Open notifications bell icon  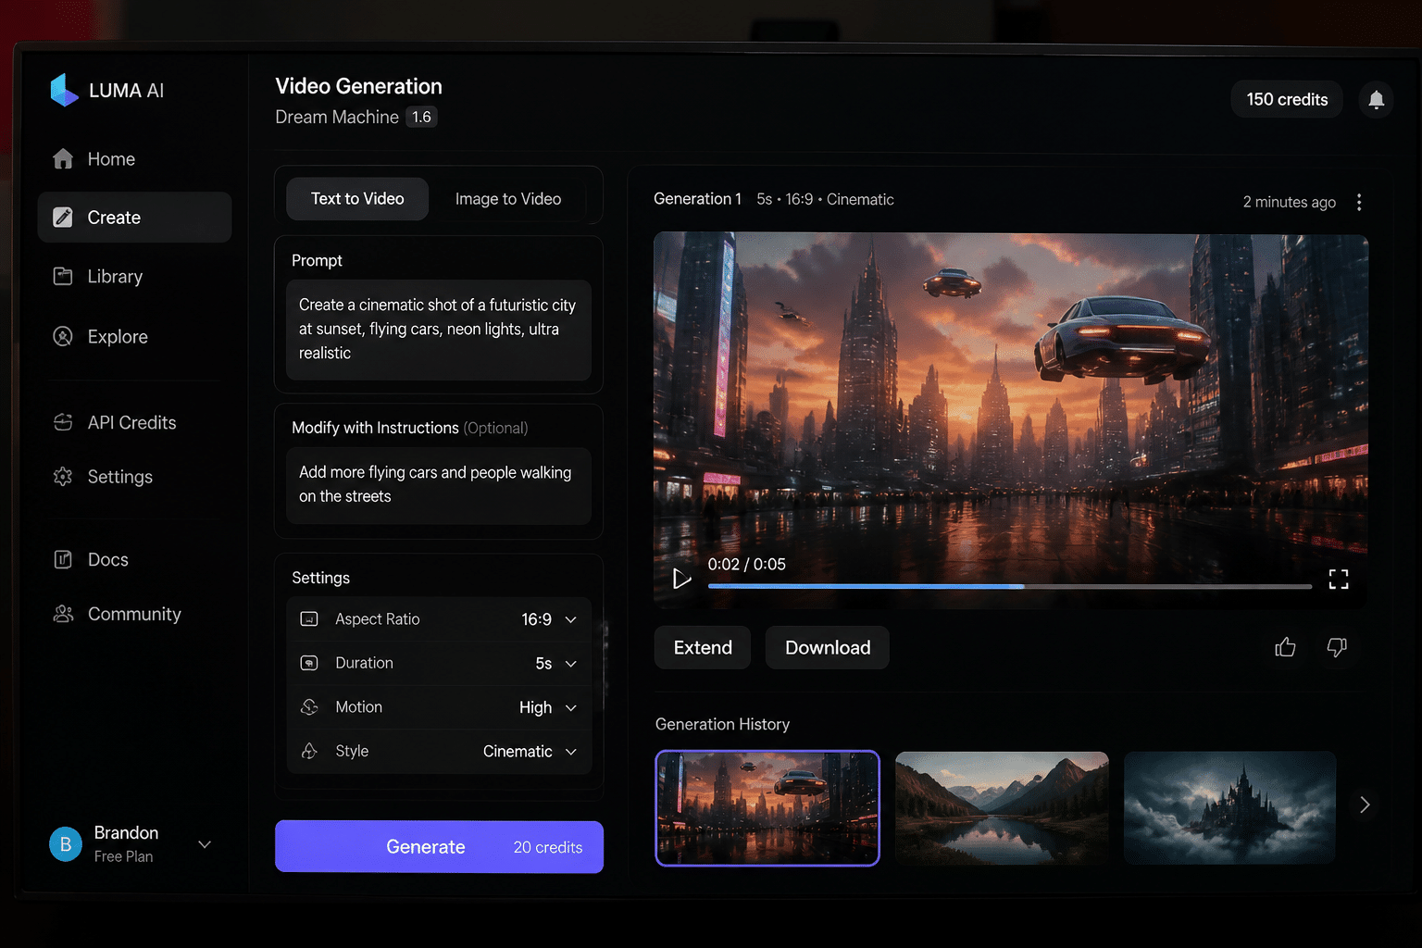[x=1376, y=99]
